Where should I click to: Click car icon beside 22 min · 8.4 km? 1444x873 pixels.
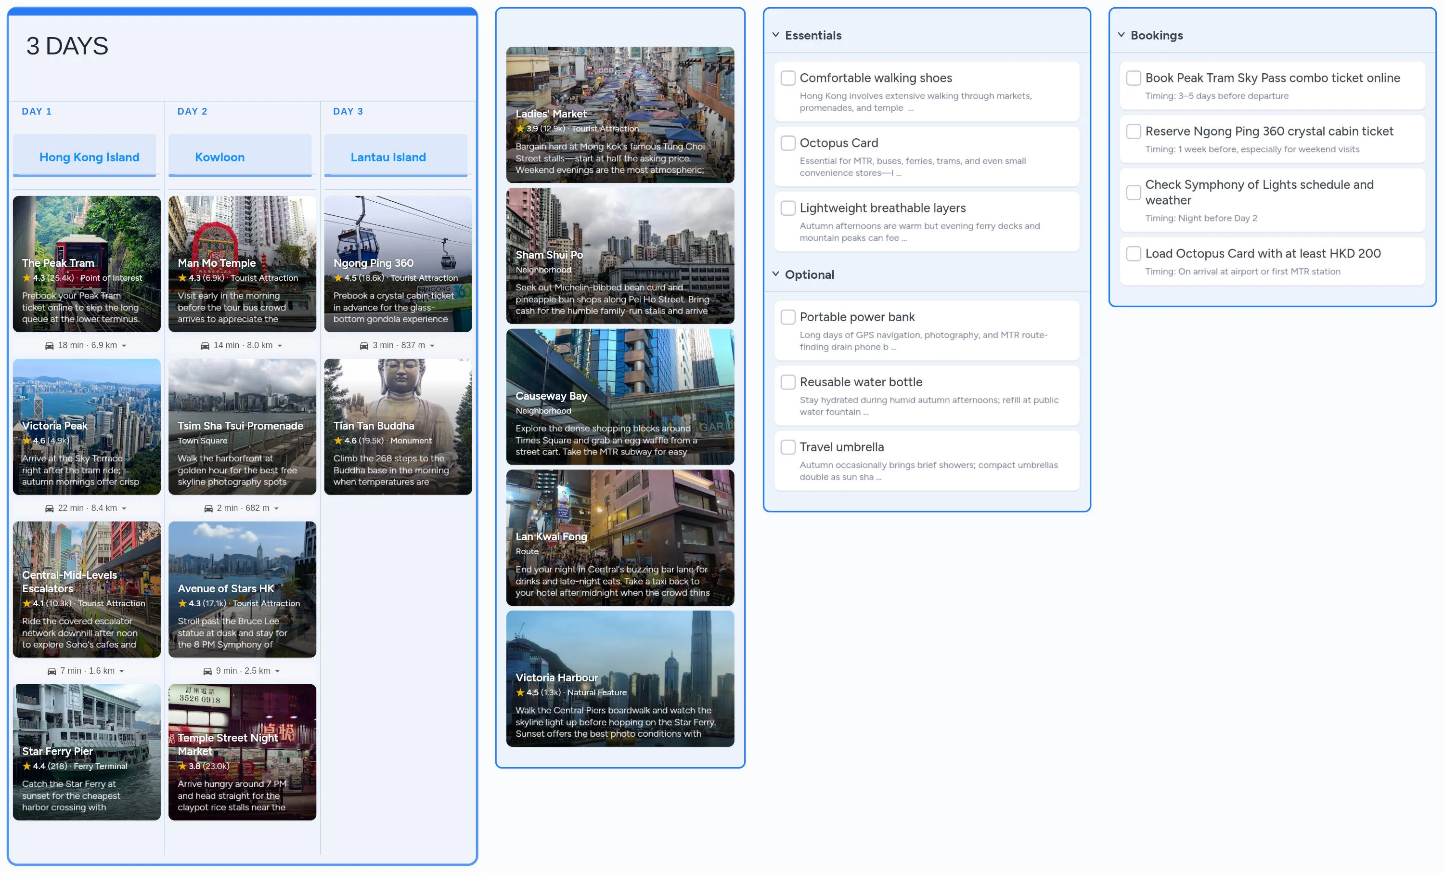click(49, 508)
